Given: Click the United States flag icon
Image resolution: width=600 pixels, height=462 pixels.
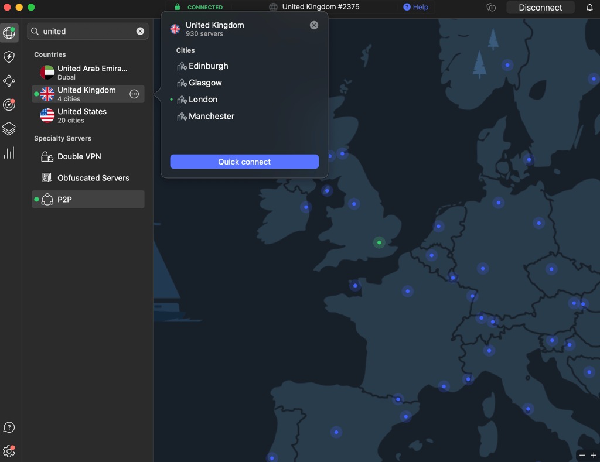Looking at the screenshot, I should (47, 115).
